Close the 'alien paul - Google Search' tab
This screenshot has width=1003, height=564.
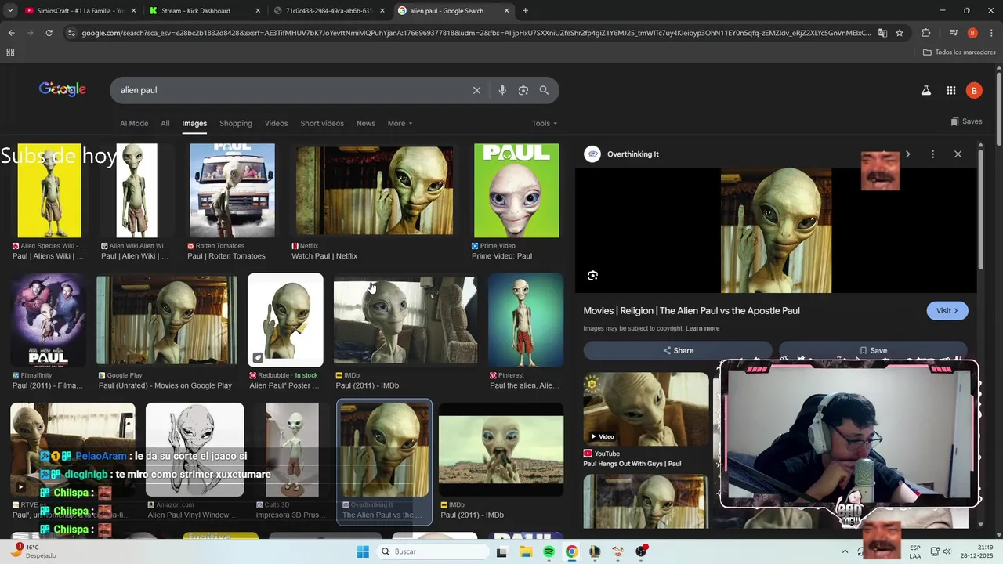click(507, 11)
